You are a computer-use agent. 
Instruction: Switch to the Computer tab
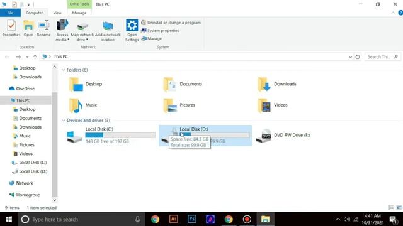(34, 13)
